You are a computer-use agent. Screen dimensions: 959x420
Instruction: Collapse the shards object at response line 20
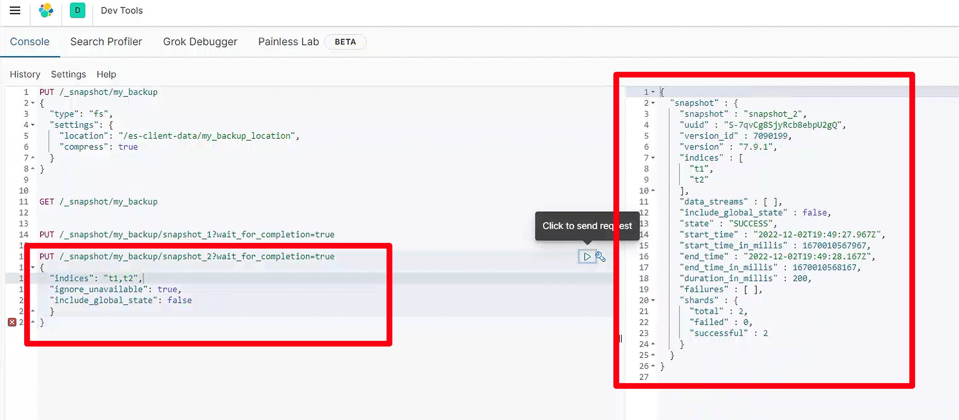tap(653, 300)
